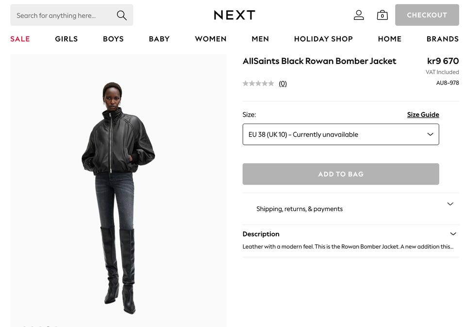Open the (0) reviews link
The width and height of the screenshot is (466, 327).
283,84
